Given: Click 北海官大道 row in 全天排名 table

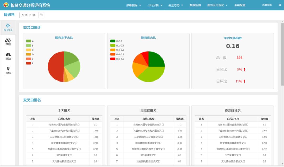Looking at the screenshot, I should 64,125.
